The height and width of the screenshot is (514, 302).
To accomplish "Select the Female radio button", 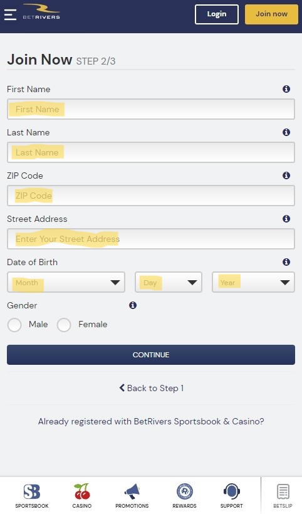I will 64,325.
